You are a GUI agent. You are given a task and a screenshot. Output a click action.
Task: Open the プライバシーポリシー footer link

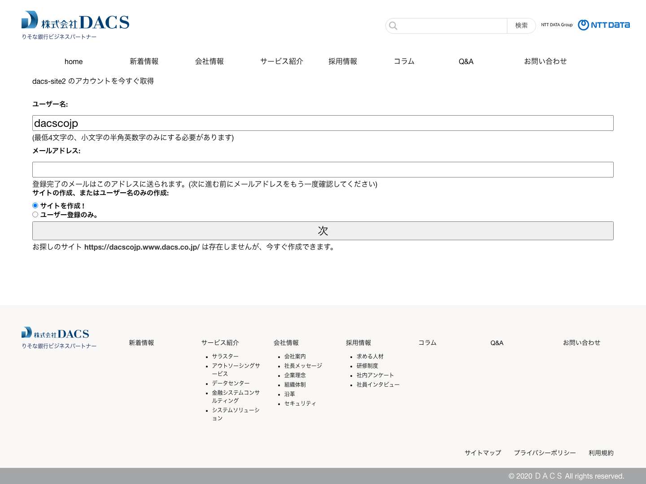(545, 453)
